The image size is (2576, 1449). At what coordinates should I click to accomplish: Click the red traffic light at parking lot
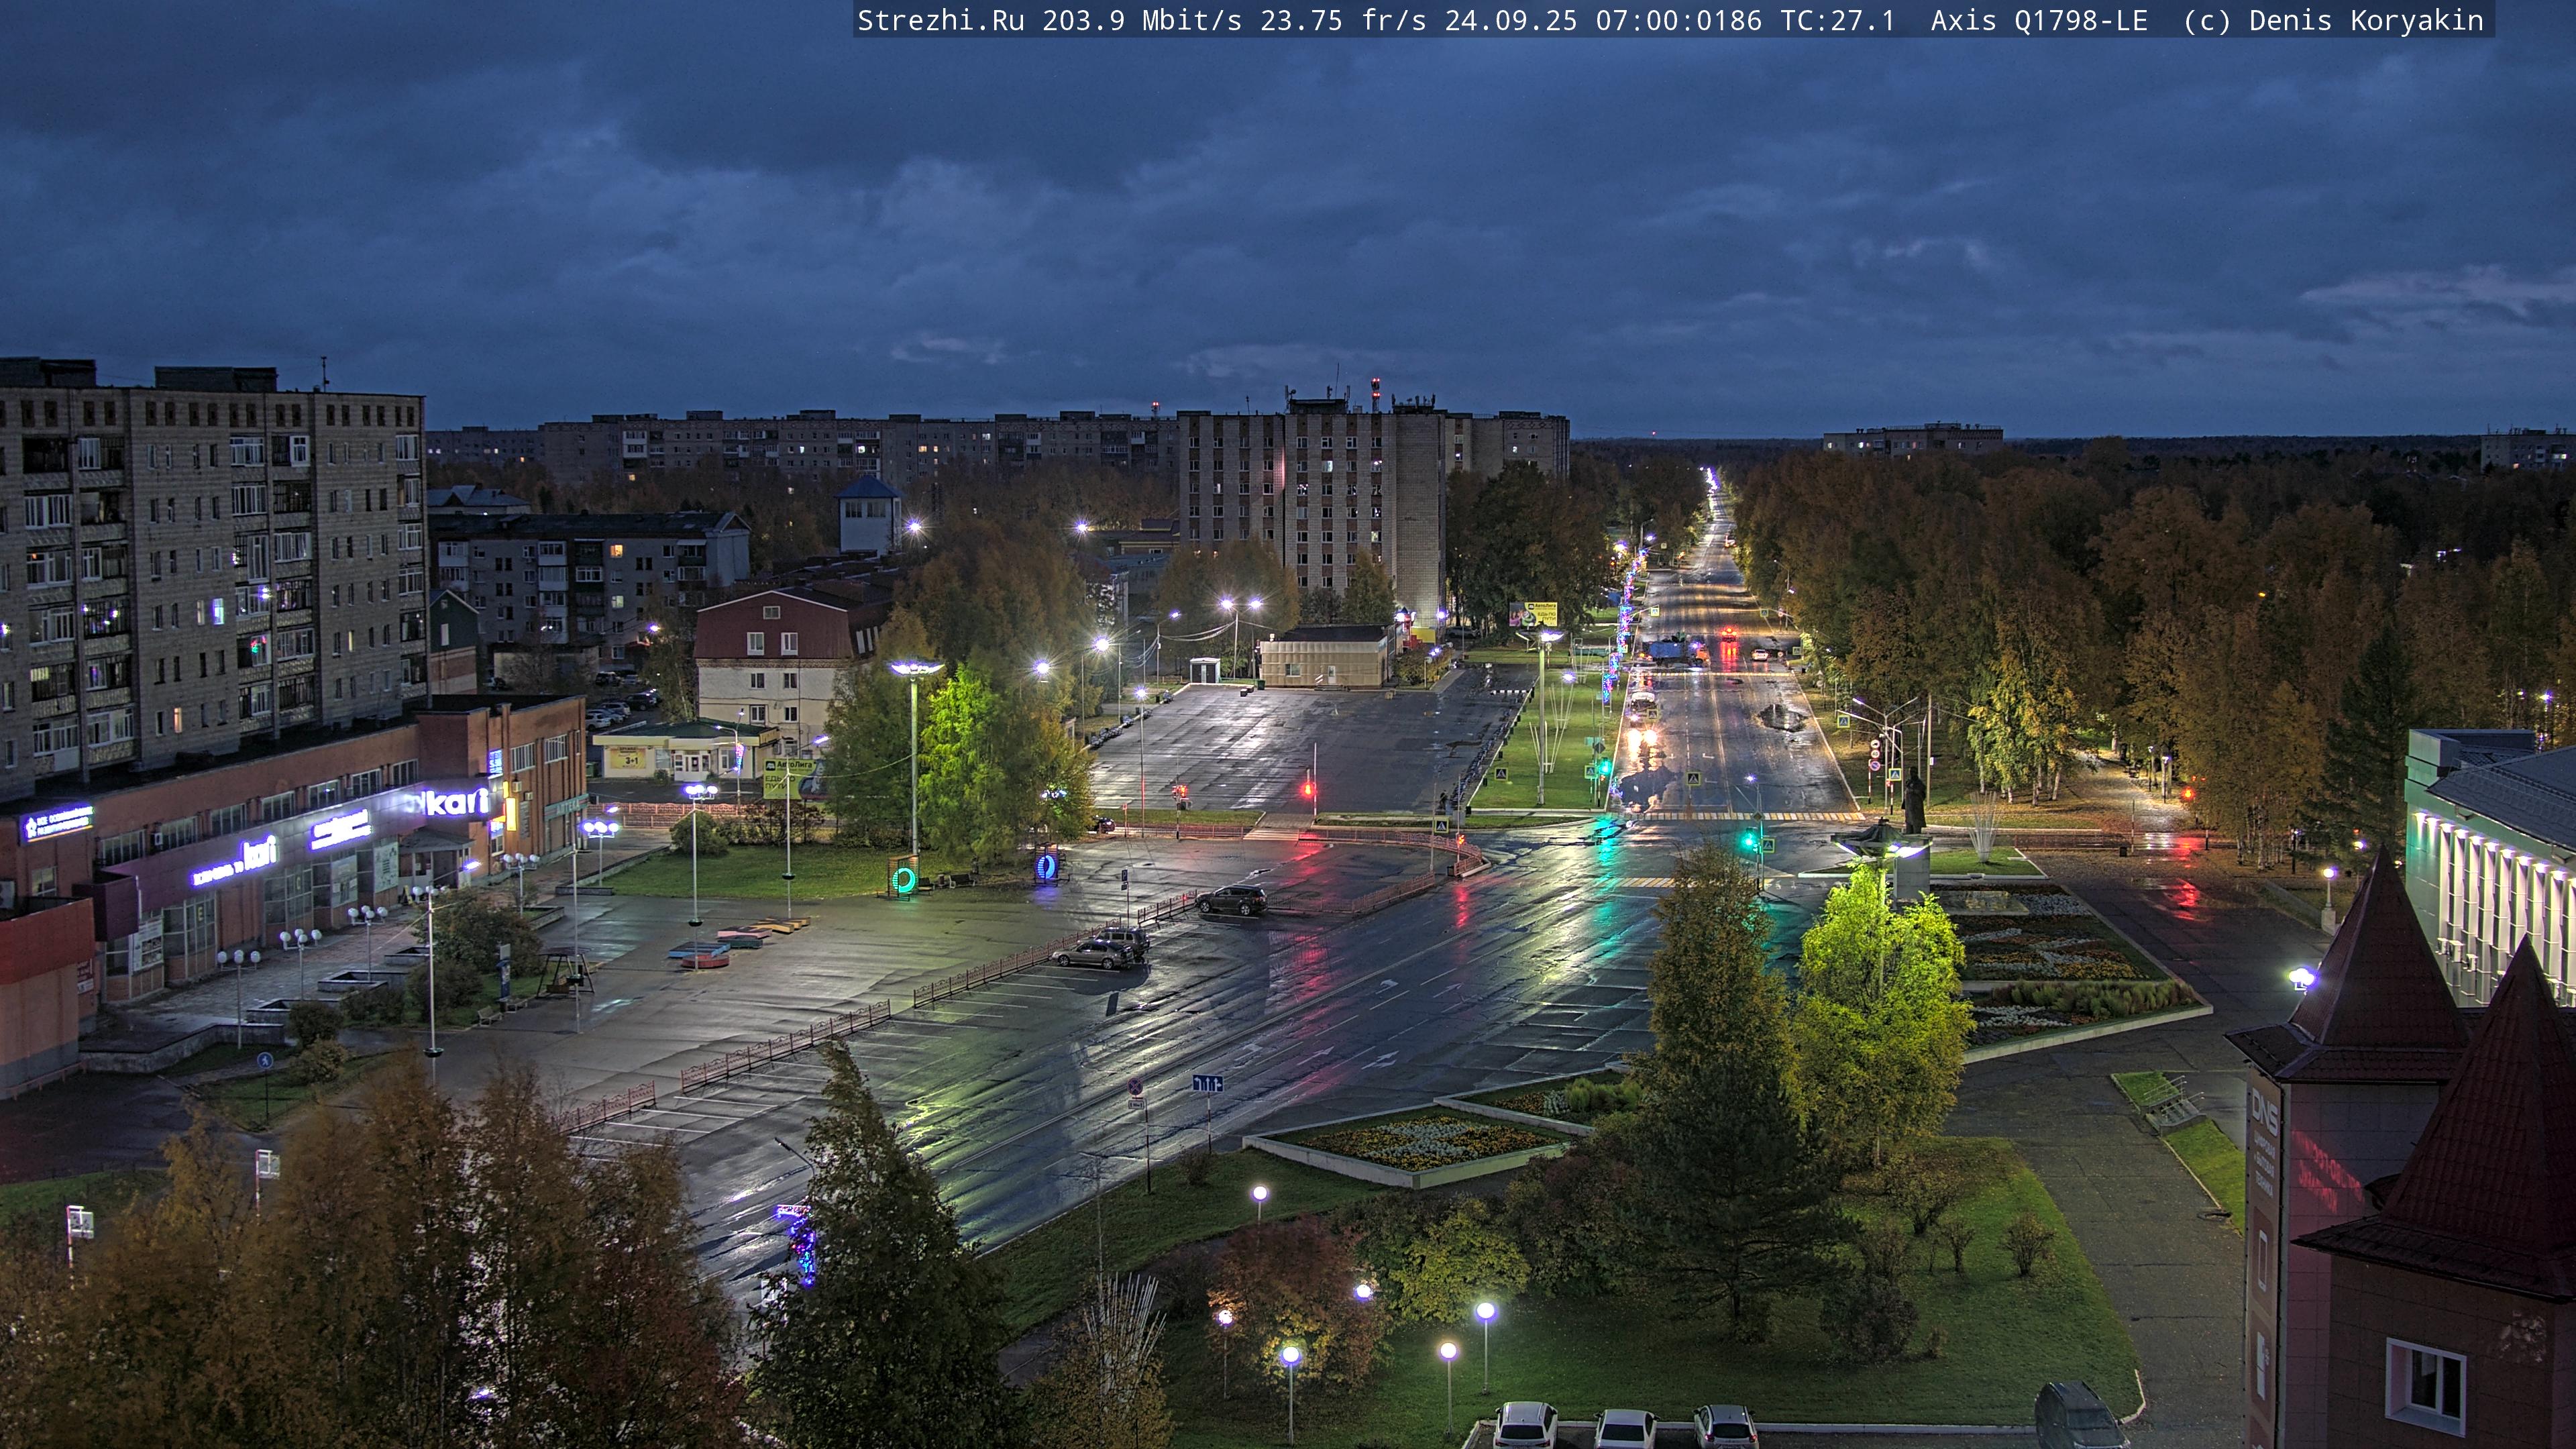tap(1308, 790)
